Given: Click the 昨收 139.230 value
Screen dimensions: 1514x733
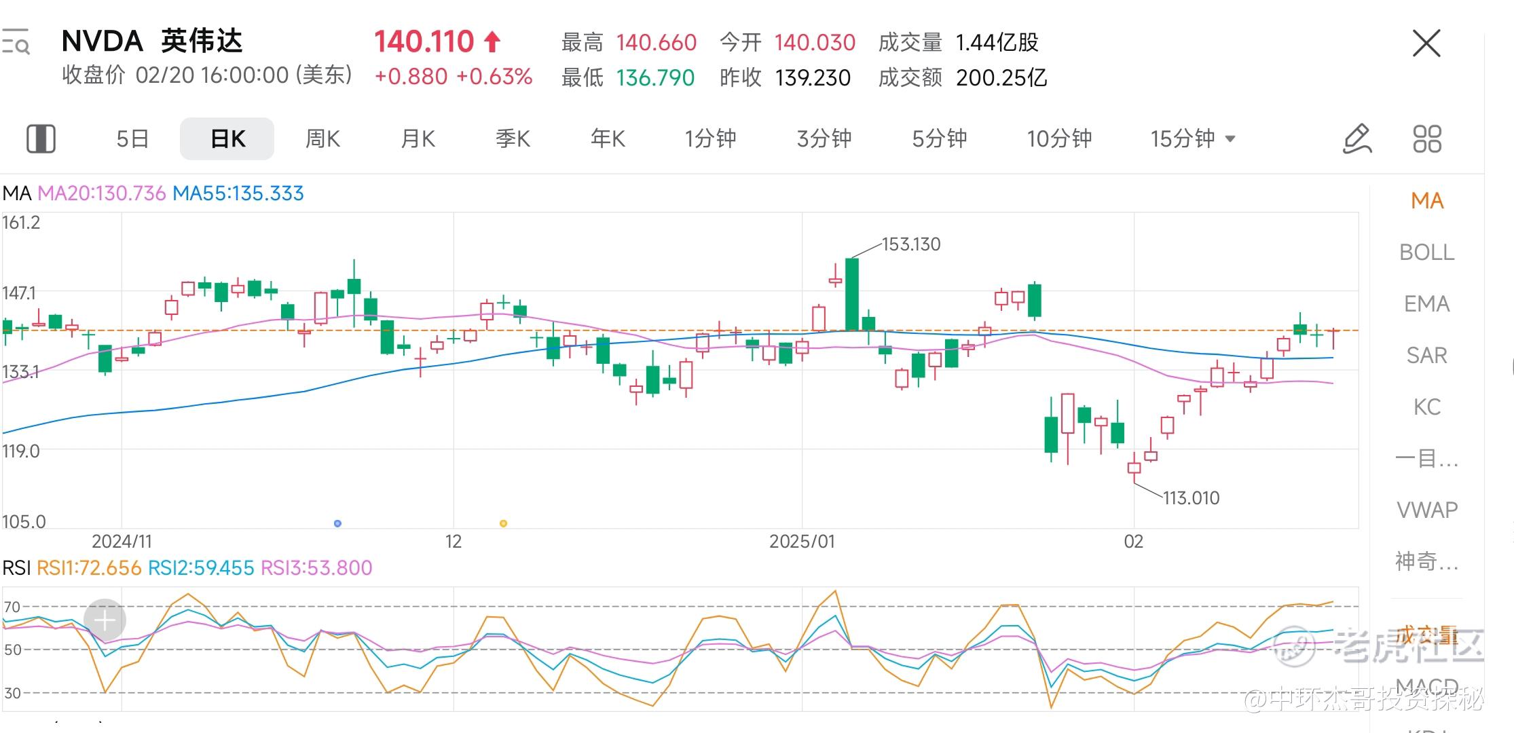Looking at the screenshot, I should pos(813,78).
